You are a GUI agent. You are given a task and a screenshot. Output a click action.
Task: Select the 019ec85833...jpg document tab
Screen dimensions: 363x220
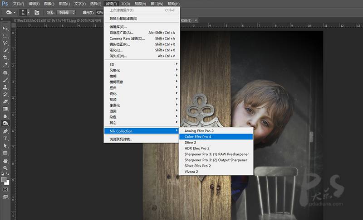(58, 20)
